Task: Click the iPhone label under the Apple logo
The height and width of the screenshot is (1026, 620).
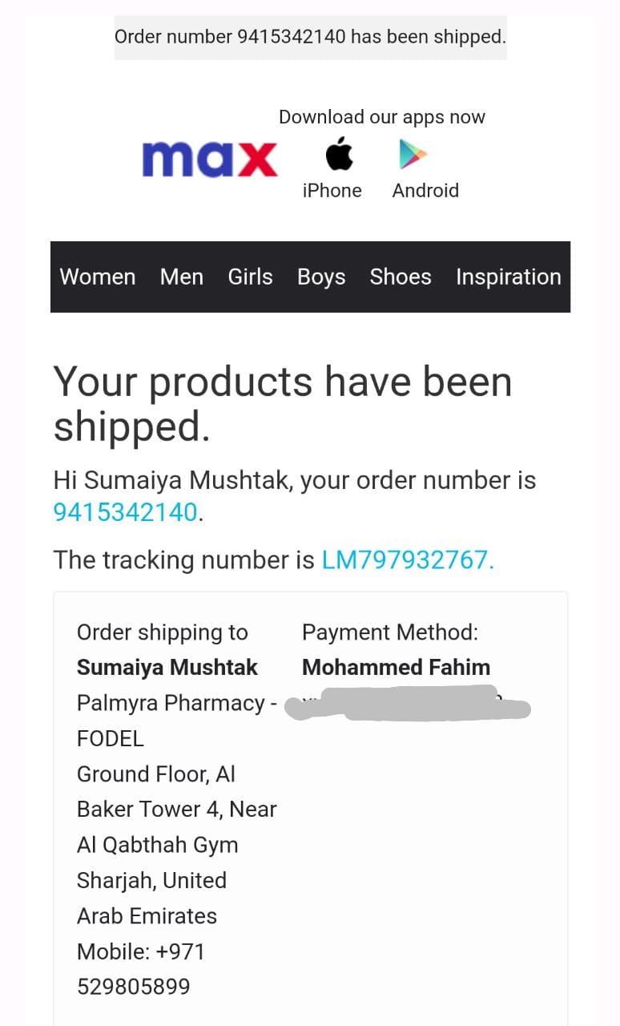Action: 332,191
